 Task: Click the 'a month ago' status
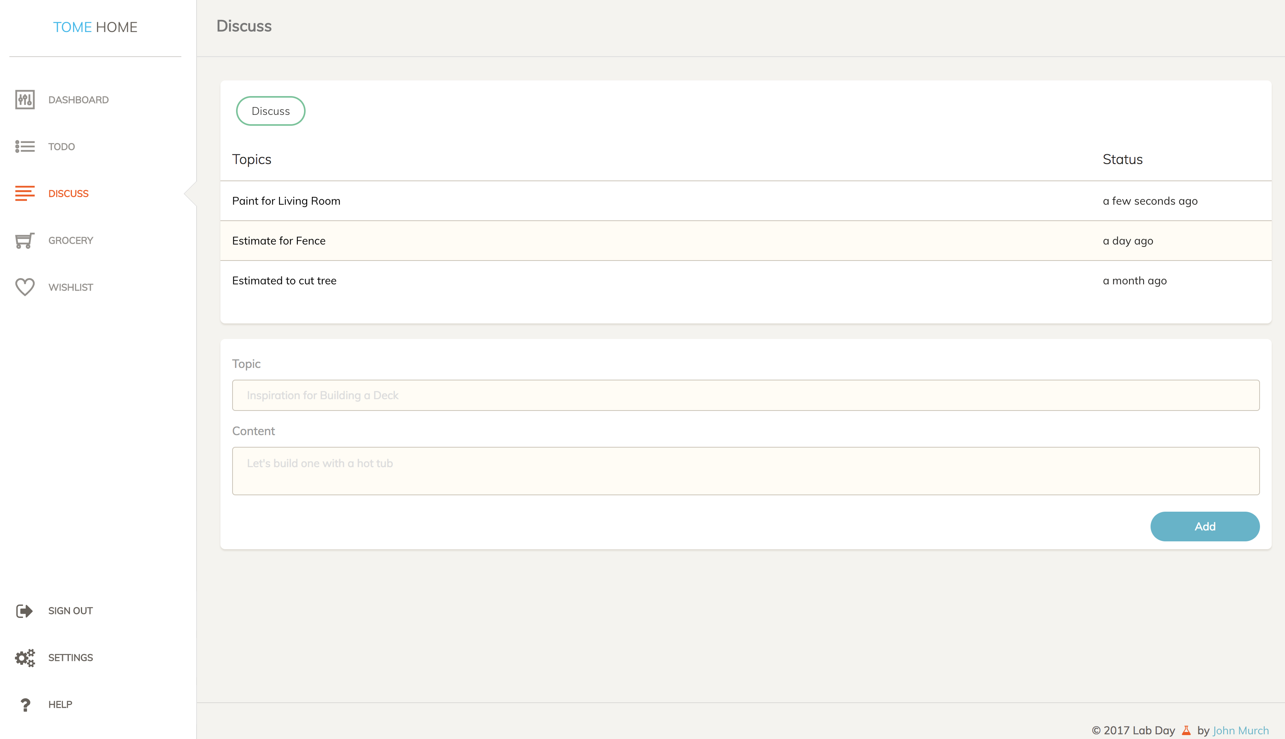pyautogui.click(x=1135, y=281)
